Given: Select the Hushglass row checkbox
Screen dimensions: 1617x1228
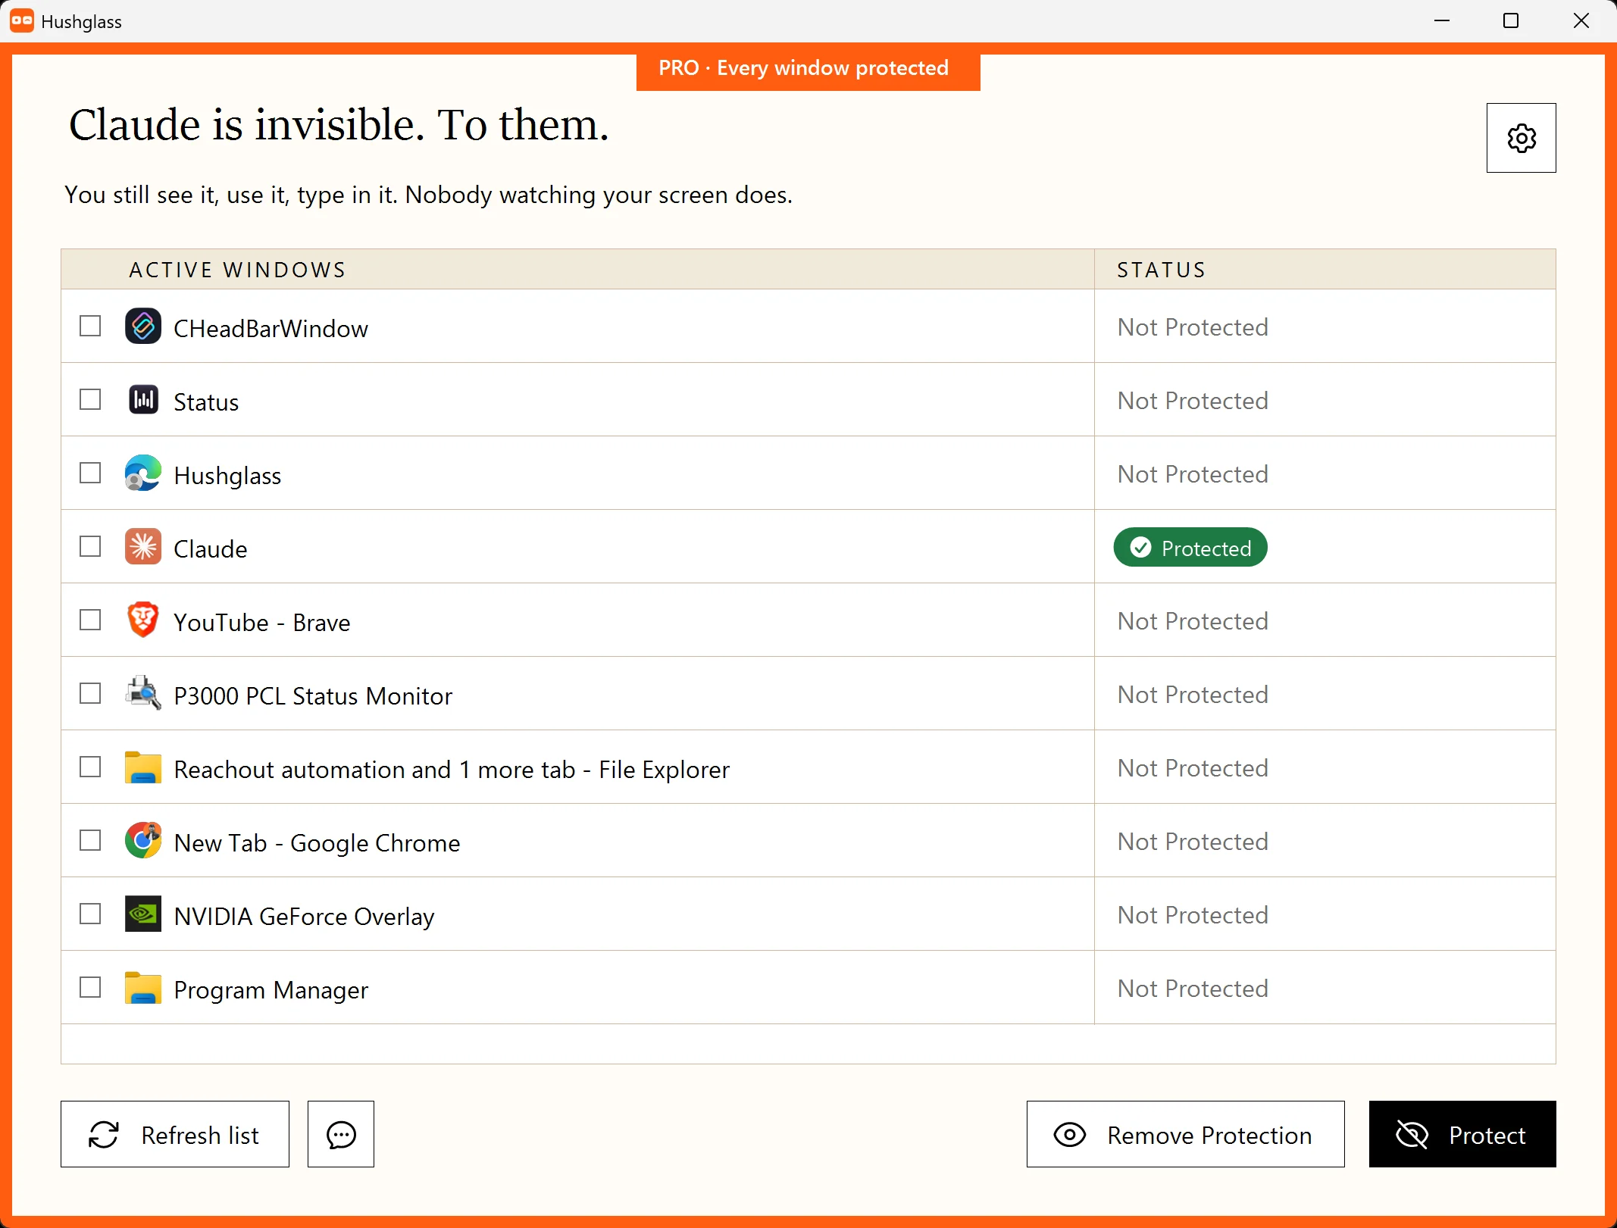Looking at the screenshot, I should [90, 473].
